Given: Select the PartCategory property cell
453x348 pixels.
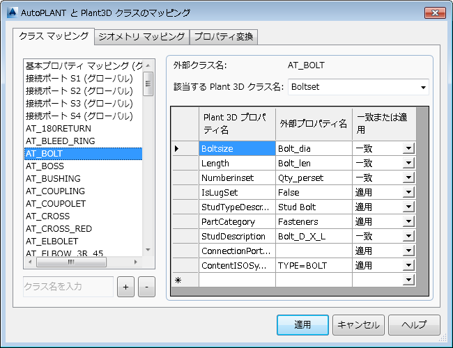Looking at the screenshot, I should click(x=237, y=221).
